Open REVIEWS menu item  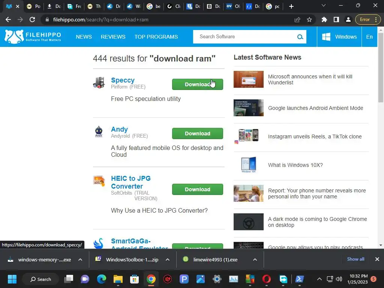pos(113,37)
